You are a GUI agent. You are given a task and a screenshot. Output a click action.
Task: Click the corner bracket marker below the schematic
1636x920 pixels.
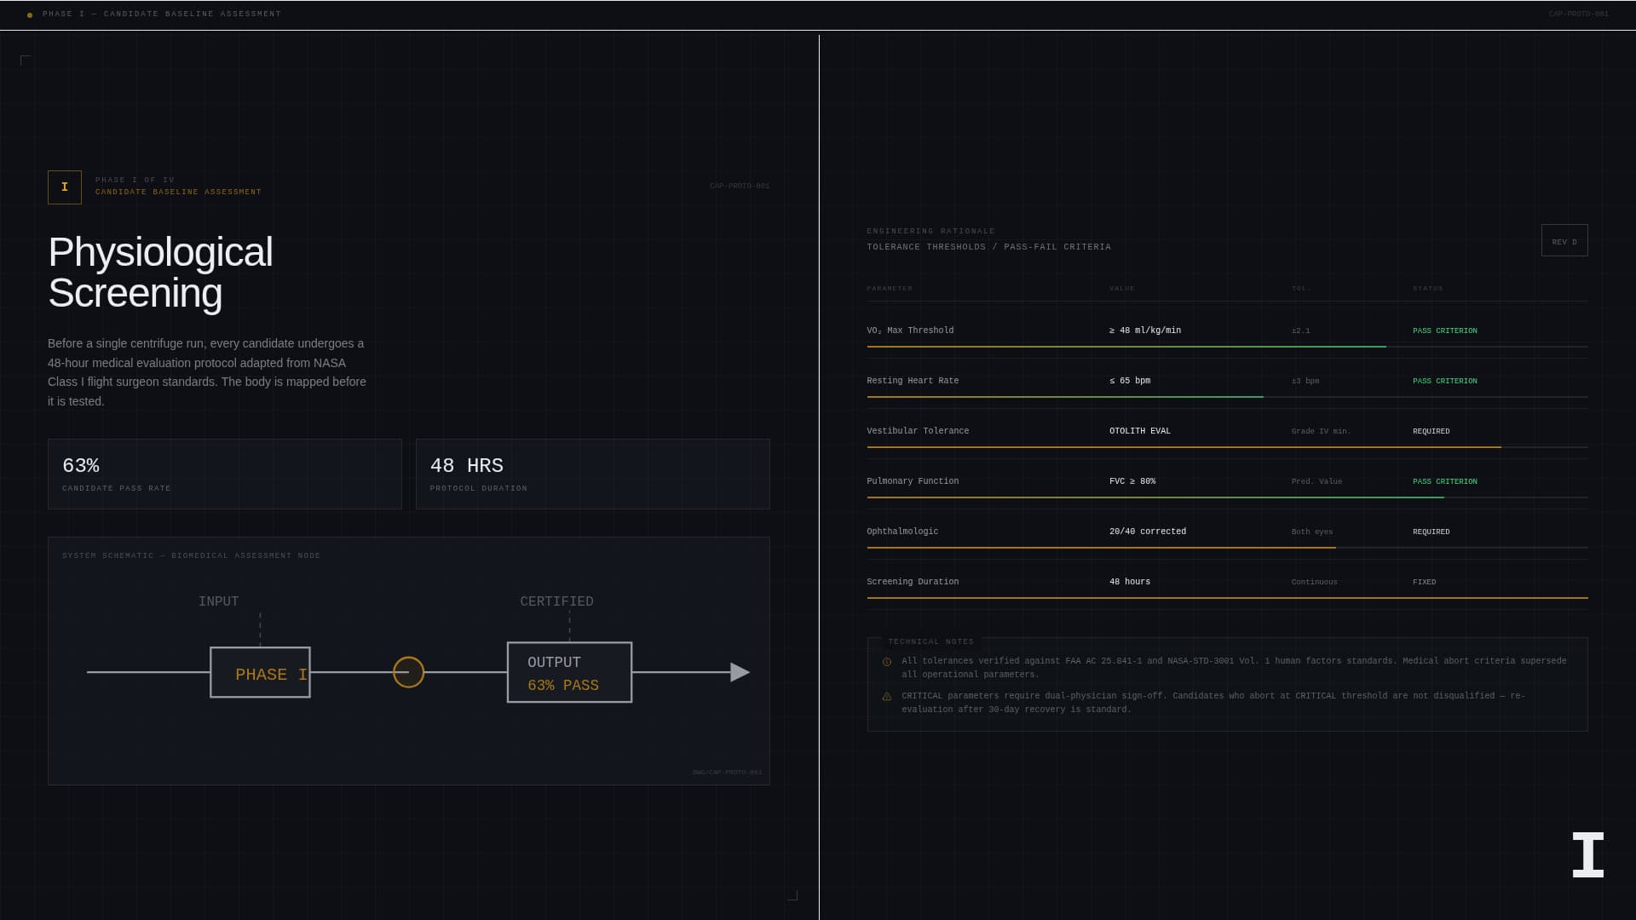point(792,895)
